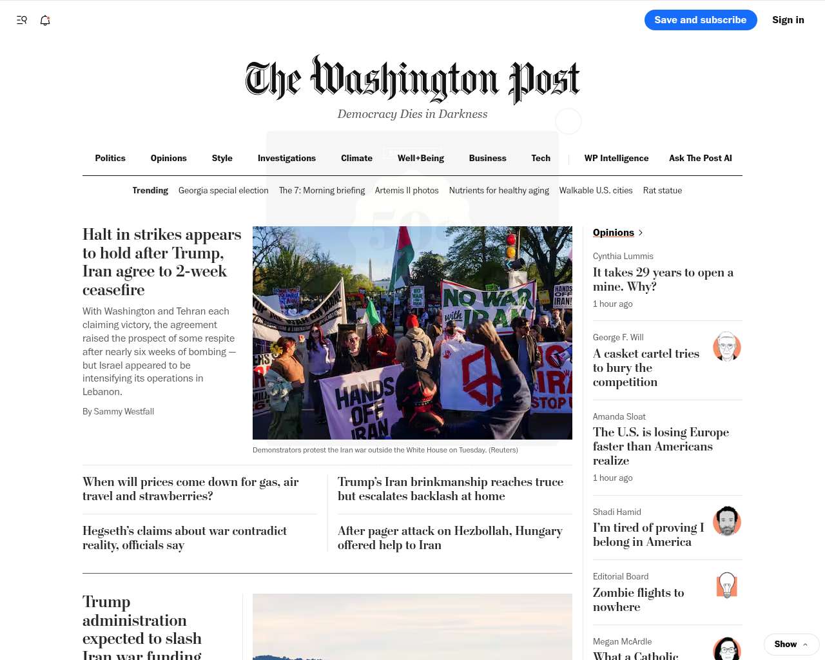Image resolution: width=825 pixels, height=660 pixels.
Task: Open trending link Artemis II photos
Action: point(407,190)
